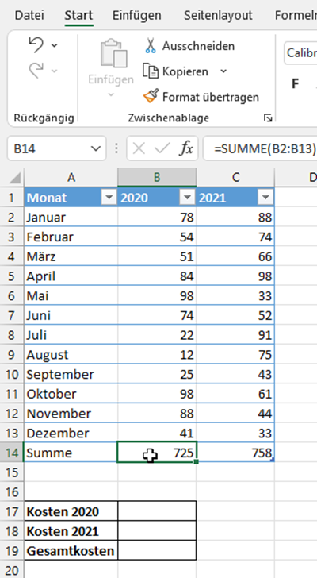Expand the Kopieren options arrow
This screenshot has height=578, width=317.
click(x=223, y=71)
